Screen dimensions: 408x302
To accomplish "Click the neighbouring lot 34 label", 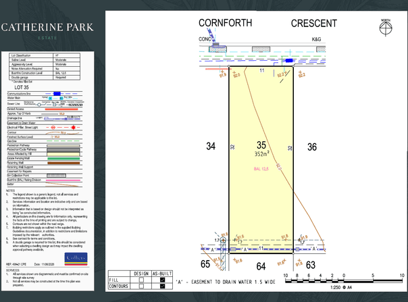I will point(211,146).
